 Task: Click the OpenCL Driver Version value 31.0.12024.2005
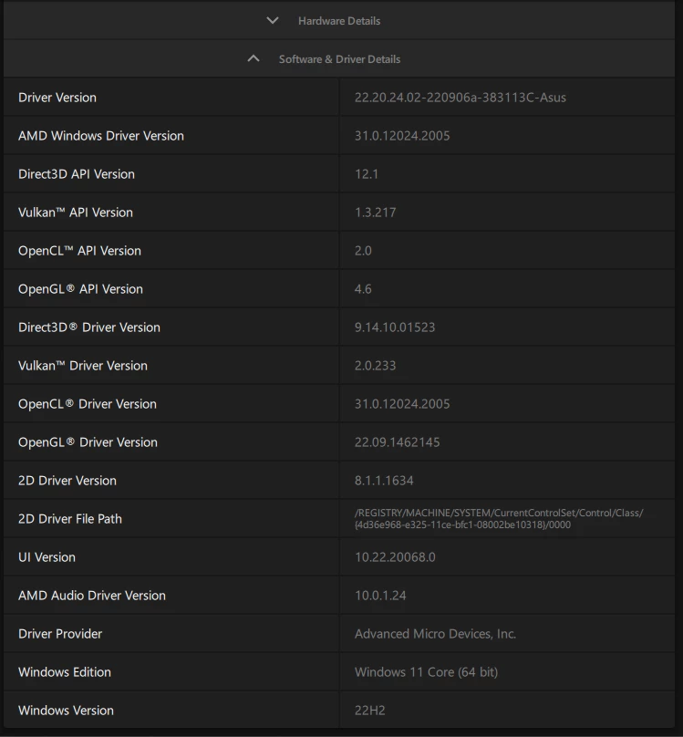point(402,404)
